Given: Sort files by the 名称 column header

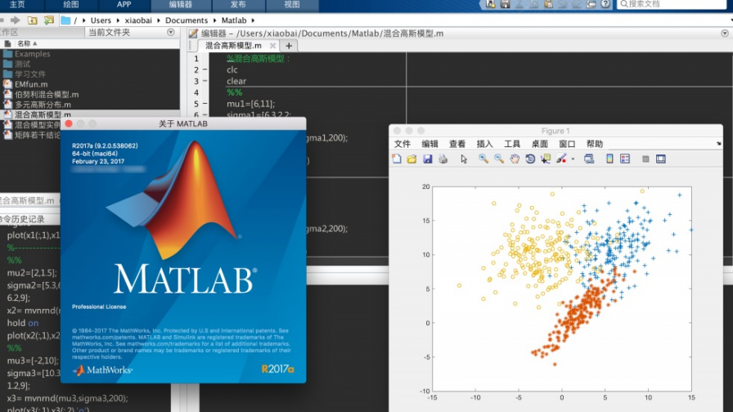Looking at the screenshot, I should click(27, 43).
